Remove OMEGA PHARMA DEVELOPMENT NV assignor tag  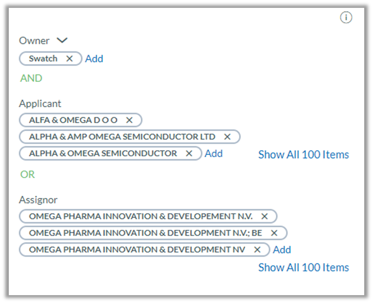tap(257, 250)
